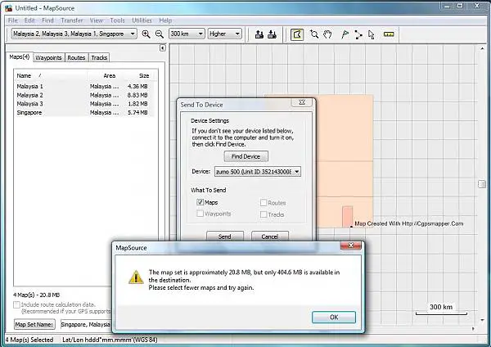Click Send in the Send To Device dialog

pos(225,237)
